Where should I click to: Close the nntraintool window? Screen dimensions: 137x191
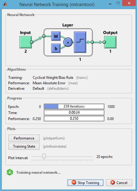[x=129, y=3]
